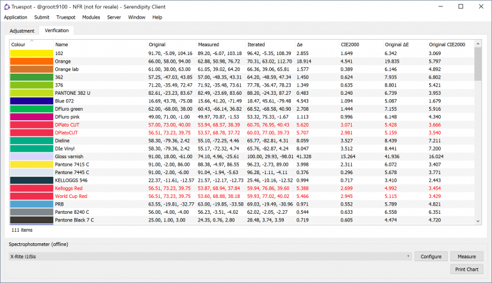Open the Truespot menu
The image size is (492, 283).
(x=65, y=17)
